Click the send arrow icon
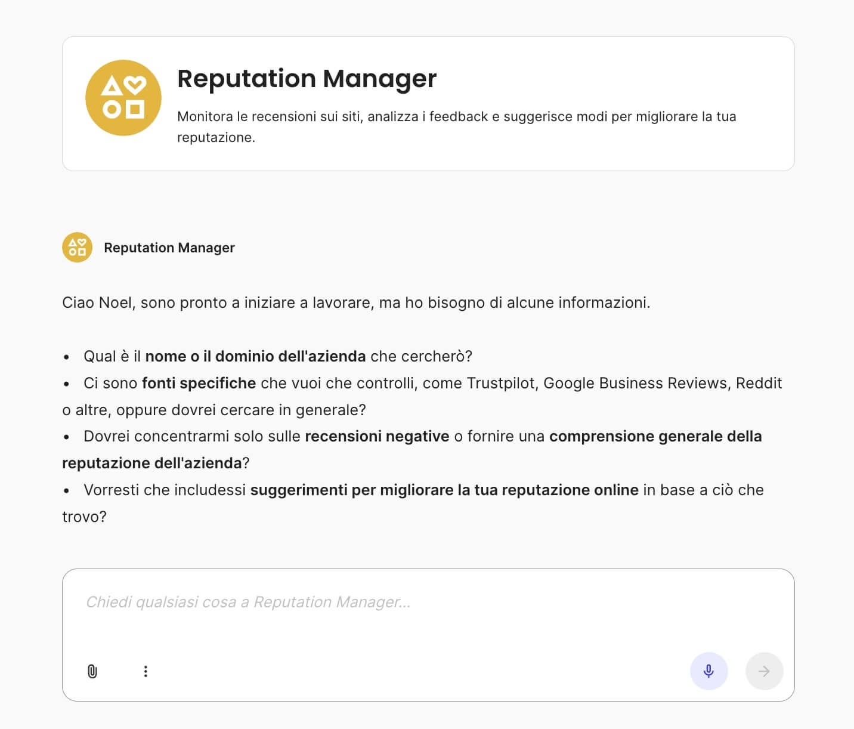Image resolution: width=854 pixels, height=729 pixels. pos(765,671)
